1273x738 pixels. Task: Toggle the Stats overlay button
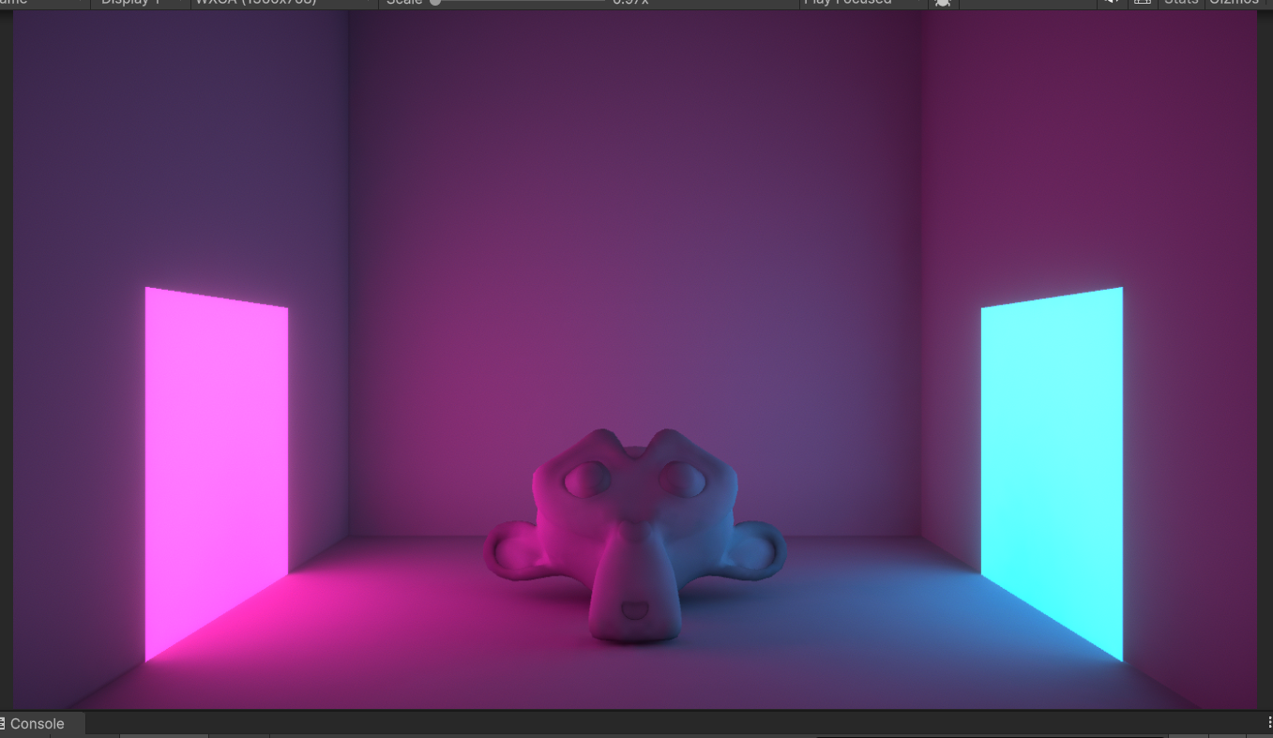[x=1181, y=3]
